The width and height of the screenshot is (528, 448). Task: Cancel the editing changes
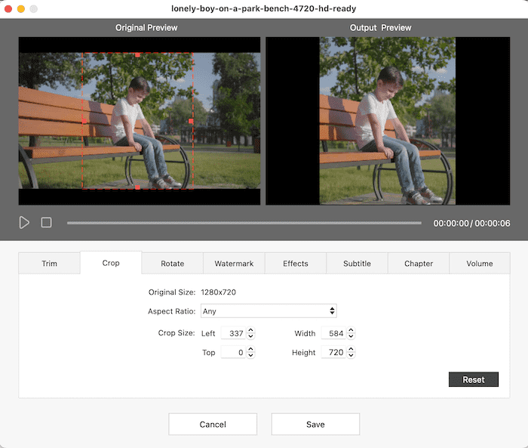tap(213, 424)
